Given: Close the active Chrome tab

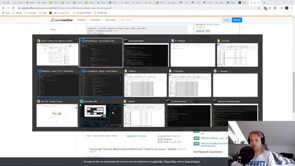Looking at the screenshot, I should 258,3.
